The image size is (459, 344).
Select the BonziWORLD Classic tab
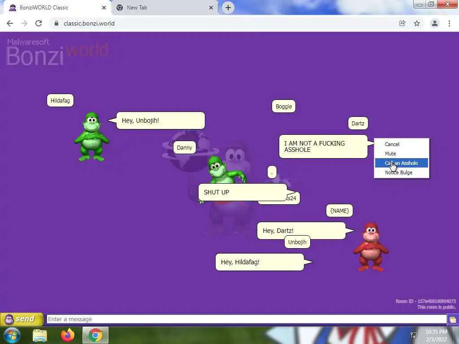click(57, 8)
